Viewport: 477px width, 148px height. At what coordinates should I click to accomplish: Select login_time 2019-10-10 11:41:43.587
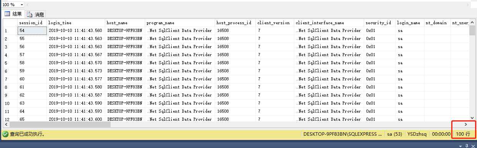[76, 95]
